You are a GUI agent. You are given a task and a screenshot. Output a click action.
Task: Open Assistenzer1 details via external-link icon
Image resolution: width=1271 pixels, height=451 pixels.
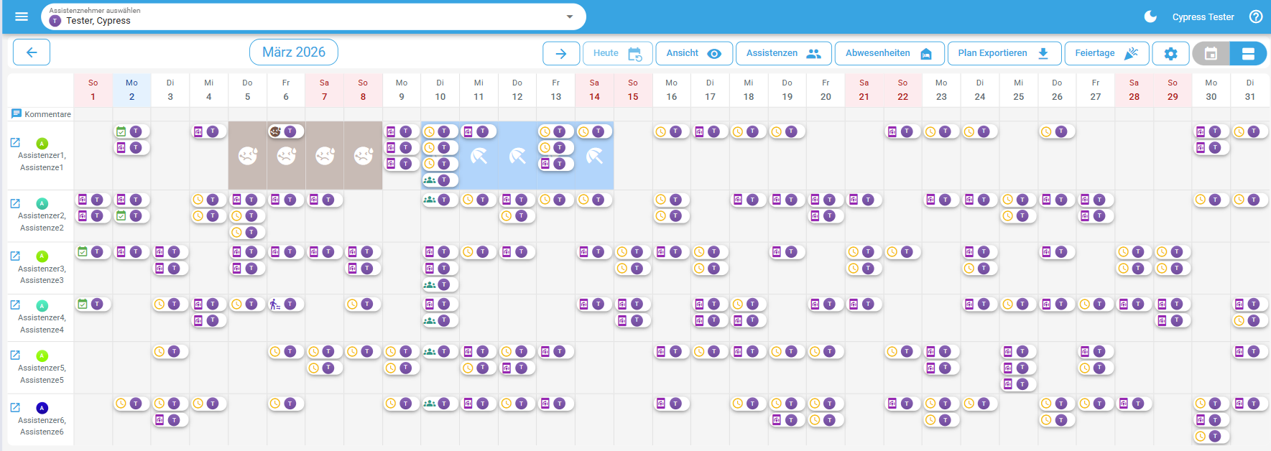(15, 143)
